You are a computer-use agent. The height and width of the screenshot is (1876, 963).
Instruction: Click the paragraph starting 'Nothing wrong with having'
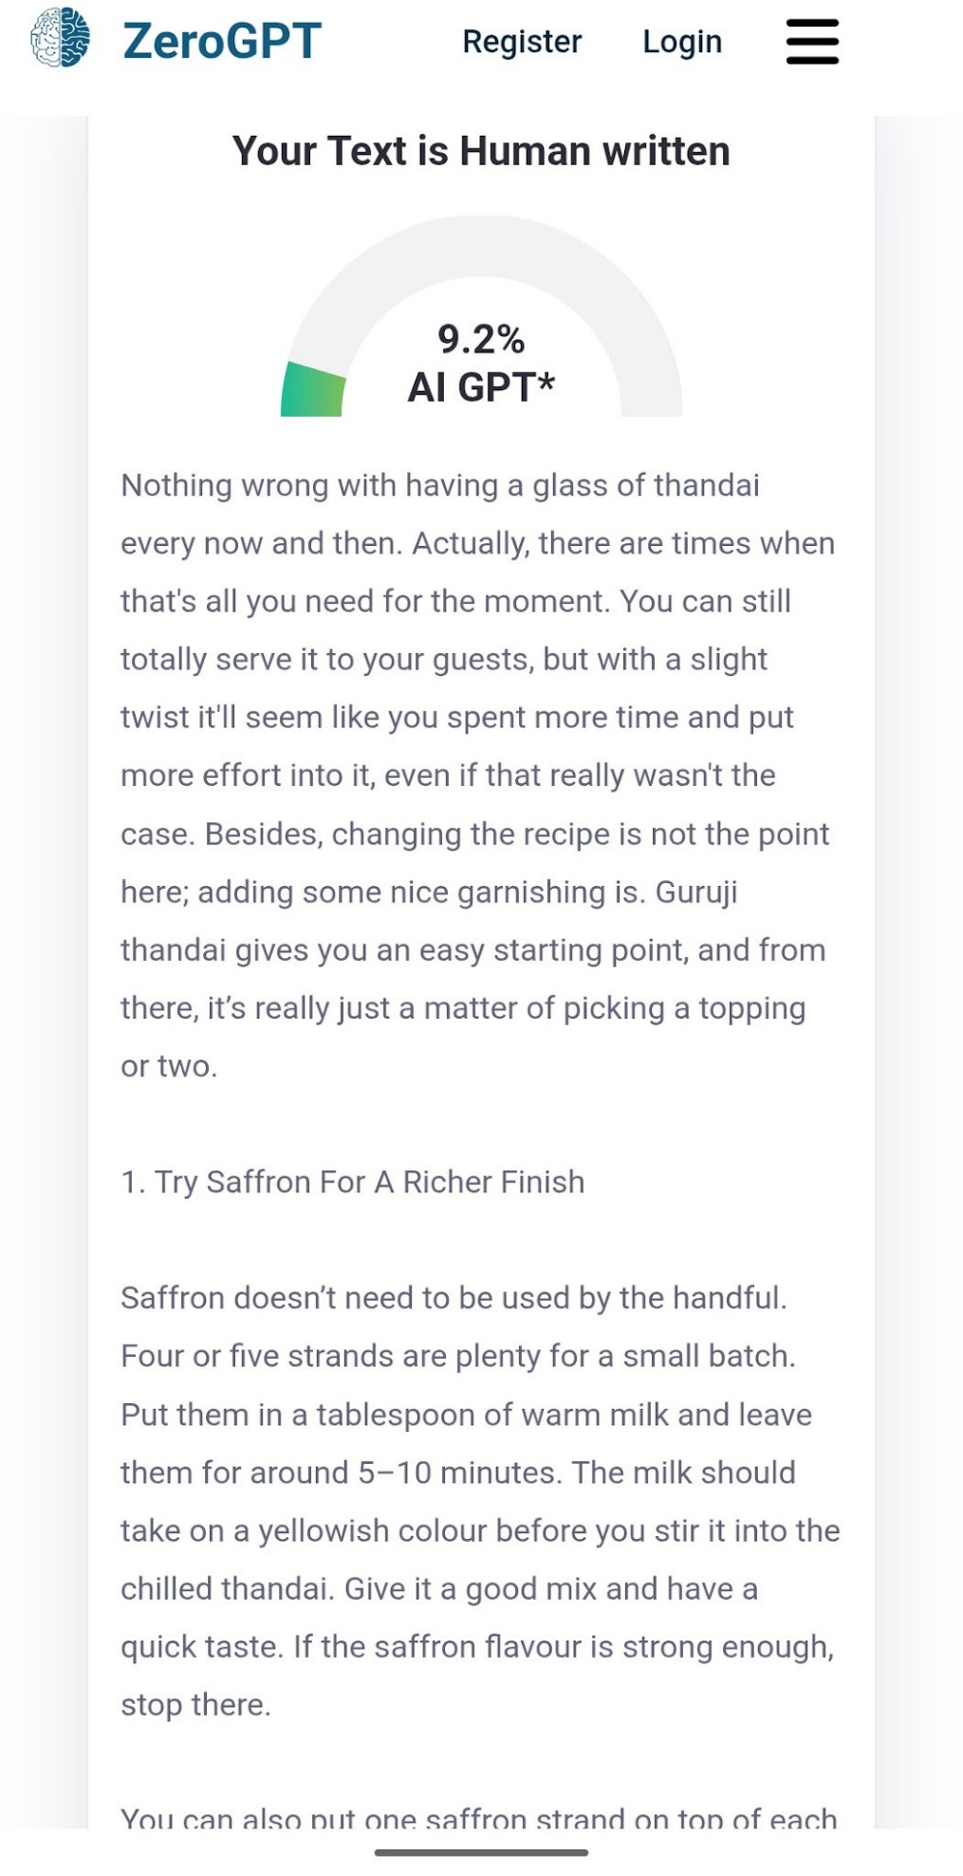[x=480, y=775]
